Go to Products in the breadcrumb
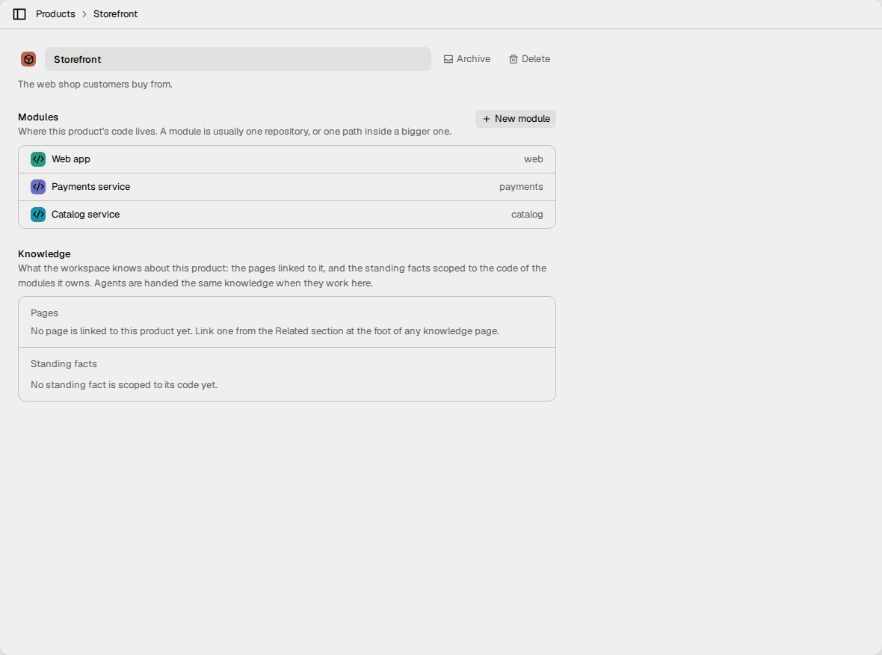The width and height of the screenshot is (882, 655). 55,14
